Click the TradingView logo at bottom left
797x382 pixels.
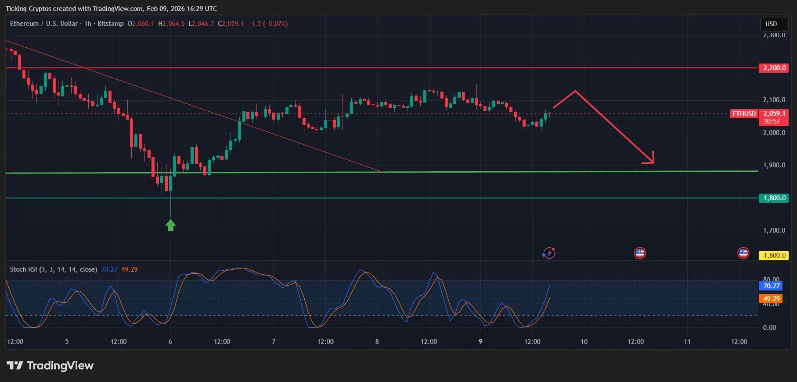(x=50, y=365)
